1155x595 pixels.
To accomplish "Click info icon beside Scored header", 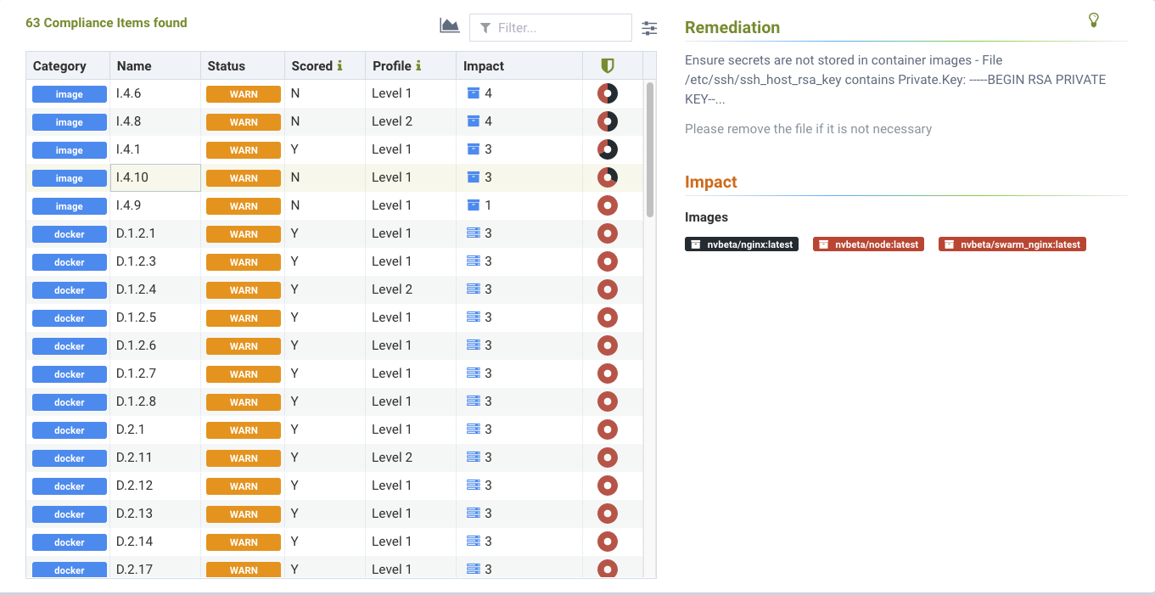I will point(339,65).
